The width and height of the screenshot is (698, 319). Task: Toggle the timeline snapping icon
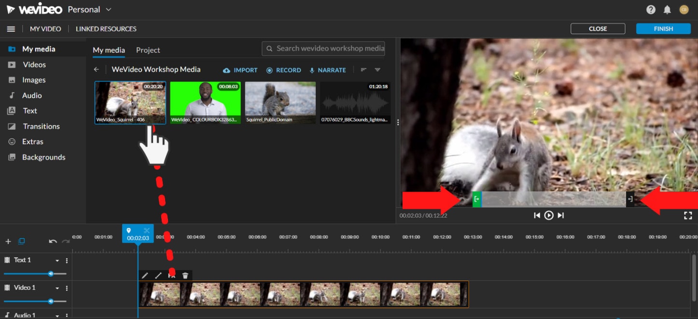click(x=21, y=241)
